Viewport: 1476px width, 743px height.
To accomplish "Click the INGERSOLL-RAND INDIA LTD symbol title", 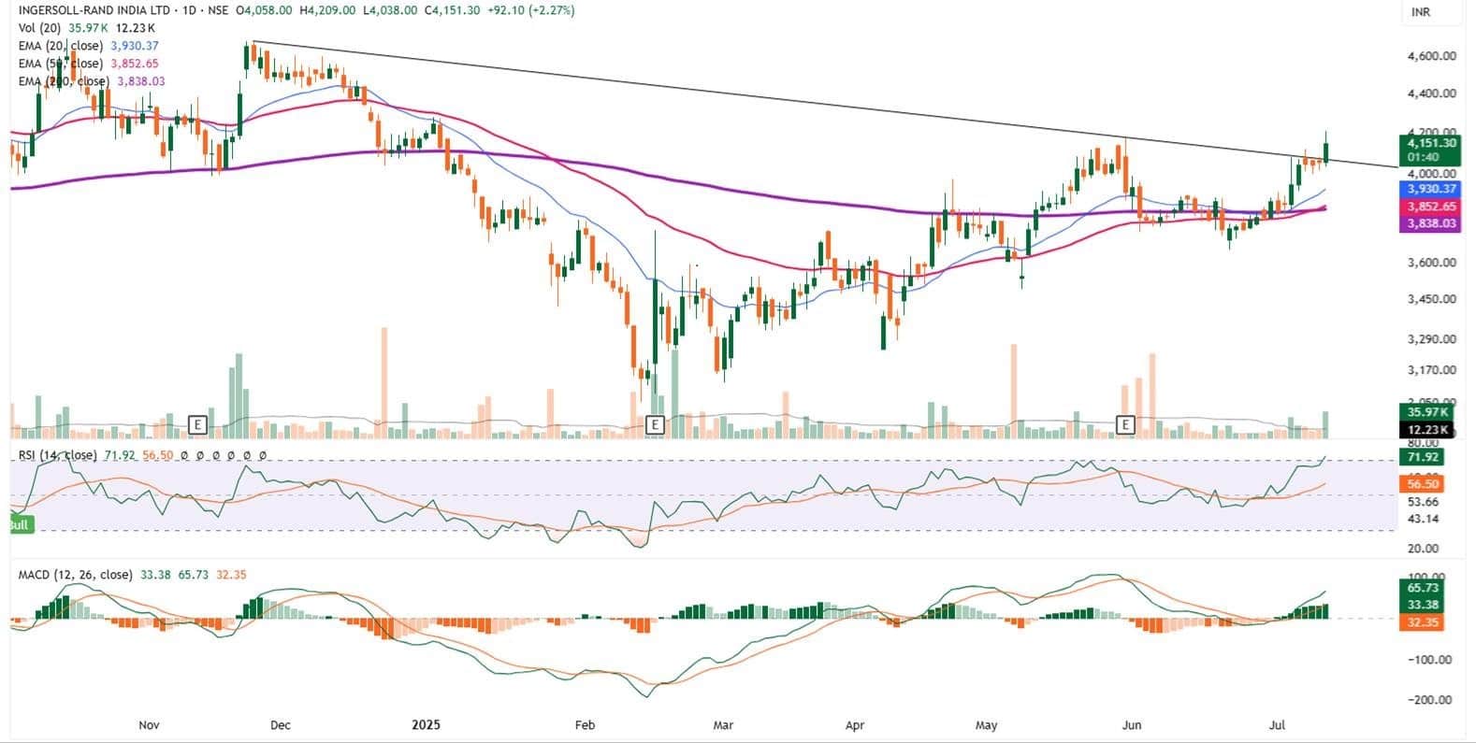I will (x=88, y=10).
